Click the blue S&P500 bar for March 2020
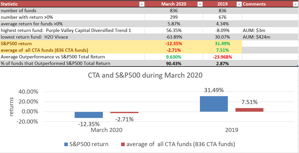Image resolution: width=299 pixels, height=153 pixels. click(89, 115)
